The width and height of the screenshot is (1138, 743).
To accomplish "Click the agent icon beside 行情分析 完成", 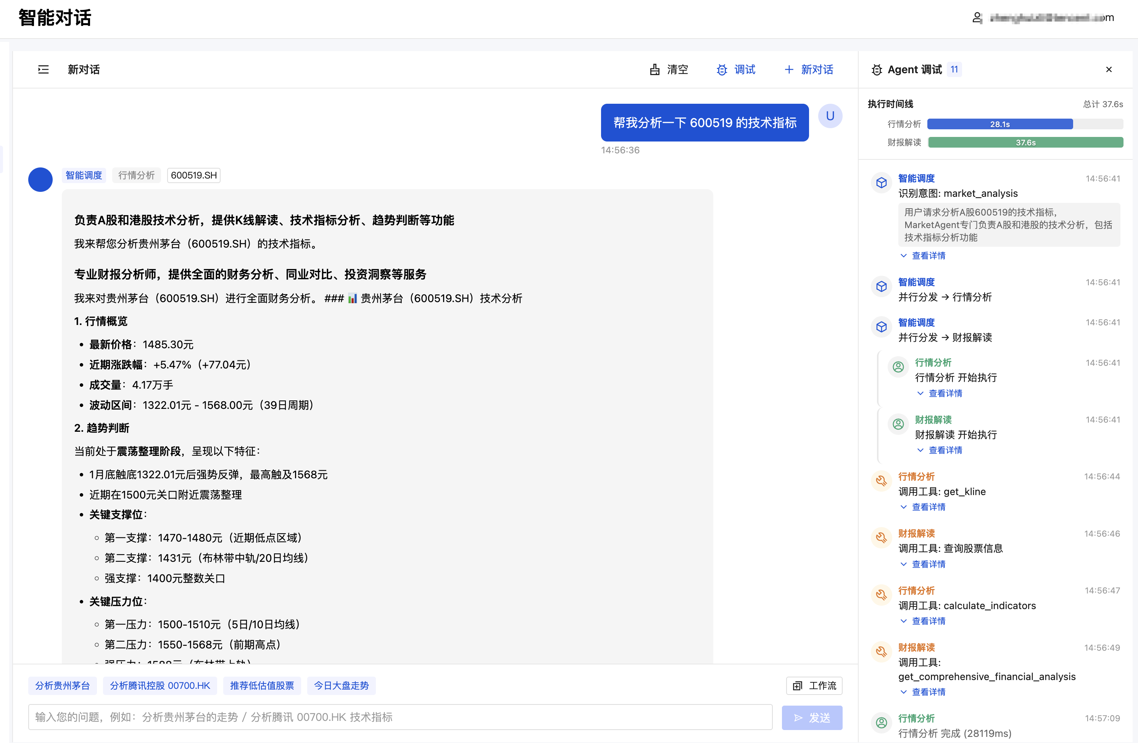I will point(881,722).
